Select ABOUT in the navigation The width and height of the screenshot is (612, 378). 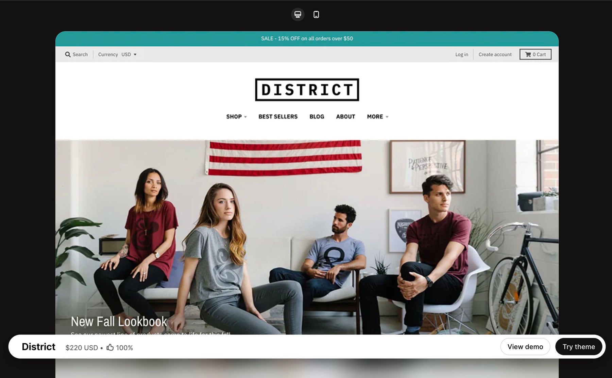345,116
